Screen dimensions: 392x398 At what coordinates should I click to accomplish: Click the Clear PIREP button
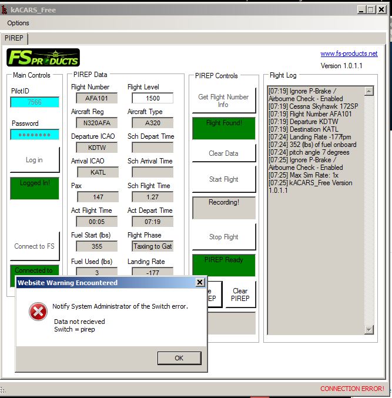click(x=240, y=295)
